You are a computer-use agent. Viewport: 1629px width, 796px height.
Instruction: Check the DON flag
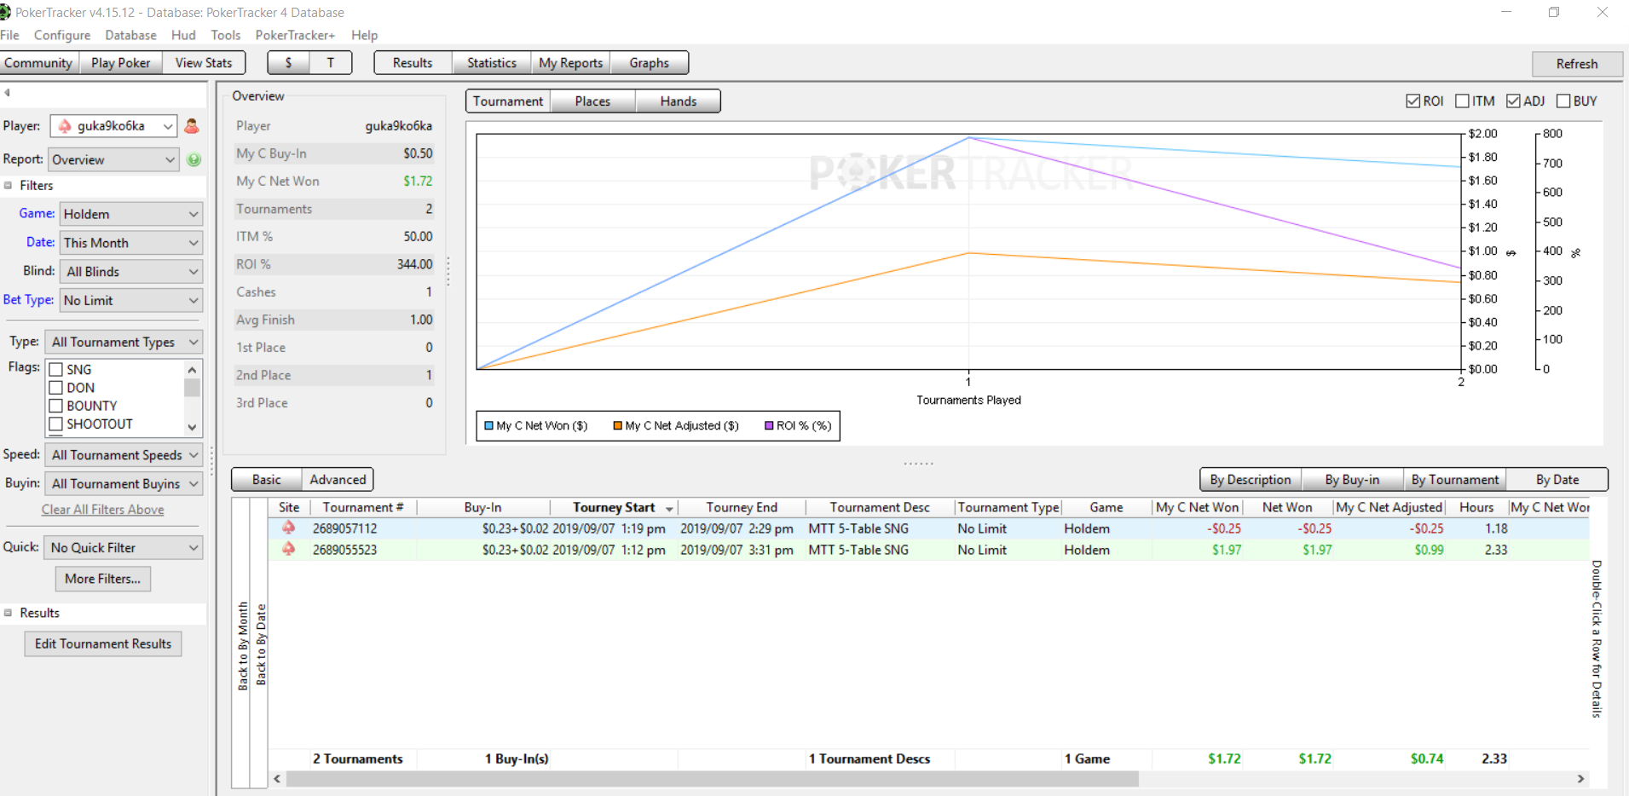pos(56,388)
